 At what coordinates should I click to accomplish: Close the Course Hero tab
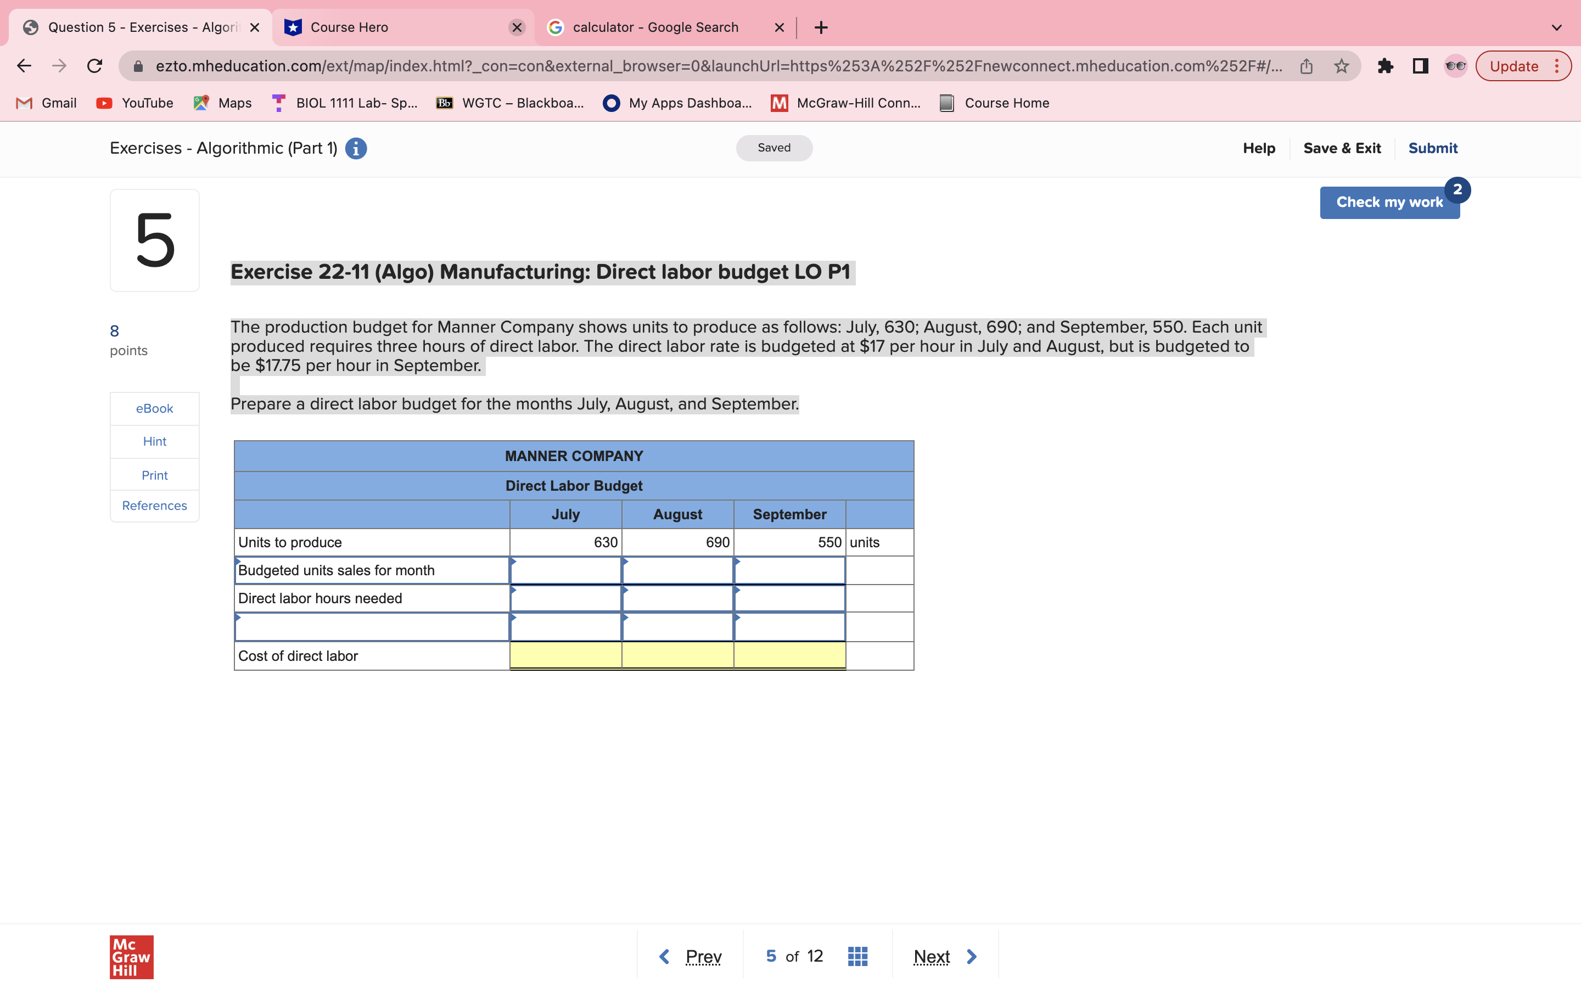point(517,27)
